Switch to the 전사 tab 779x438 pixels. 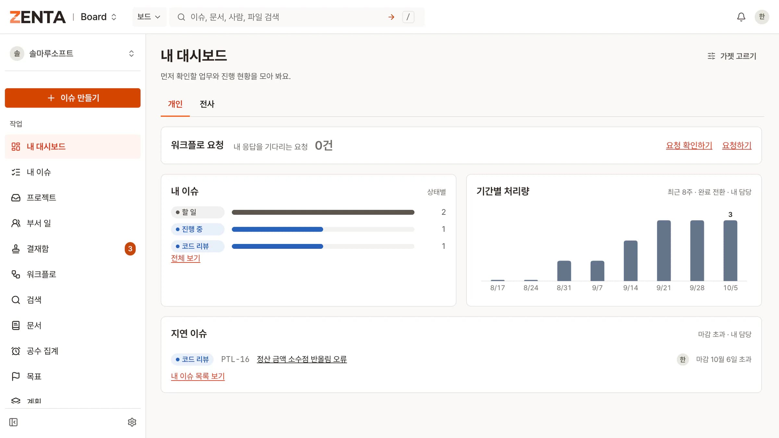point(207,104)
